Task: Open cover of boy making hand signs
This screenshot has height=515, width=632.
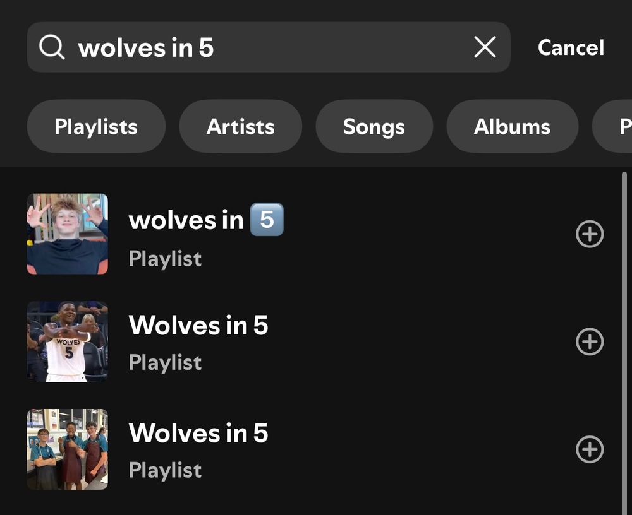Action: point(68,234)
